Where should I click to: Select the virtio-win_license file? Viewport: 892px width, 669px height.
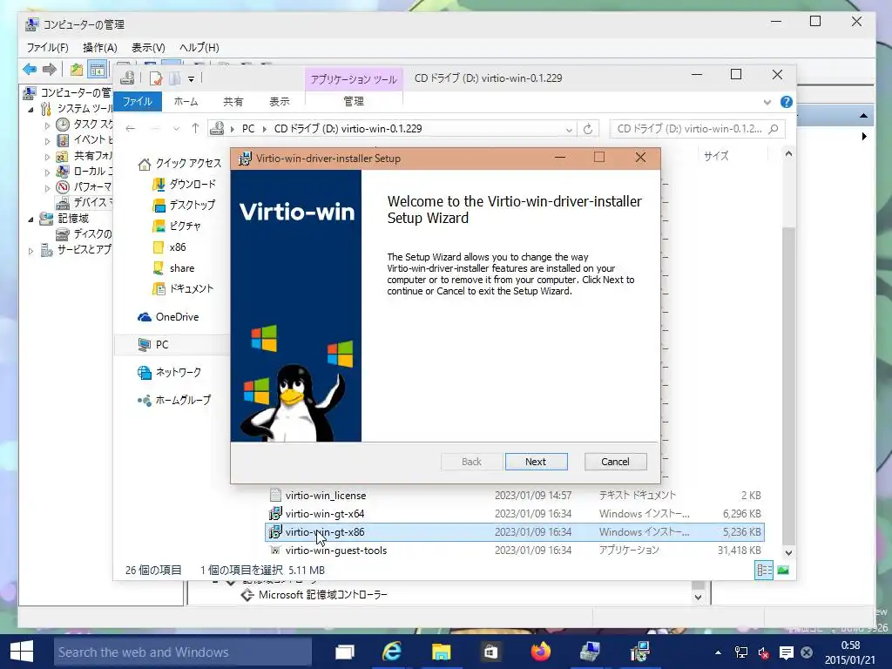515,496
